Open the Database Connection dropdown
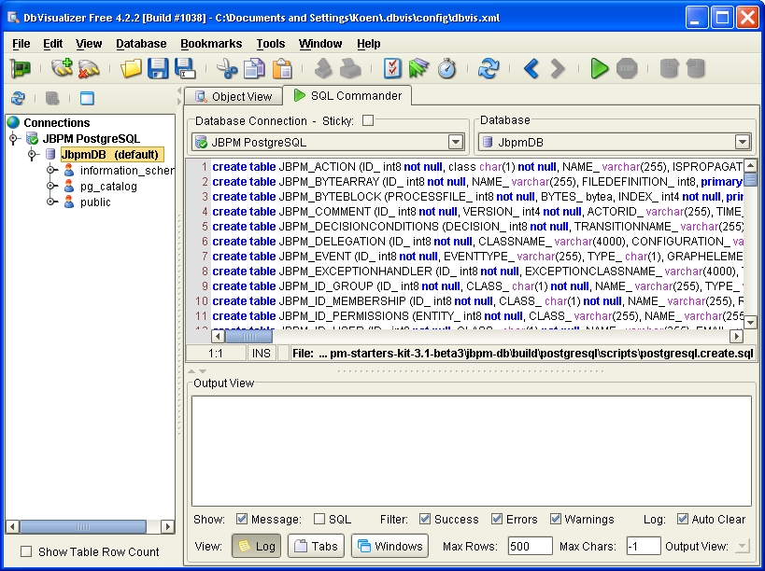Viewport: 765px width, 571px height. (x=455, y=140)
